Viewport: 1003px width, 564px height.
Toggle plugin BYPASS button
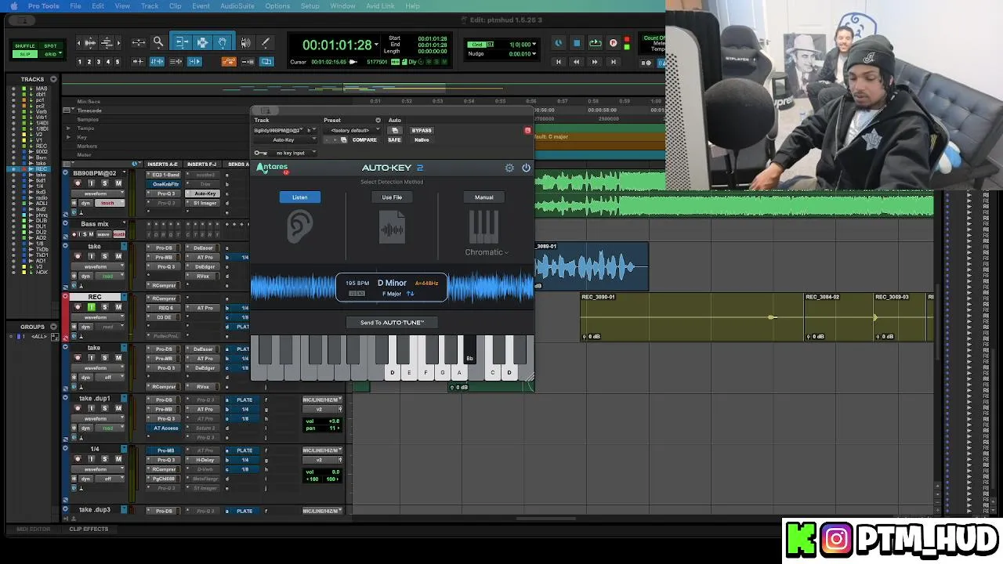pyautogui.click(x=422, y=130)
